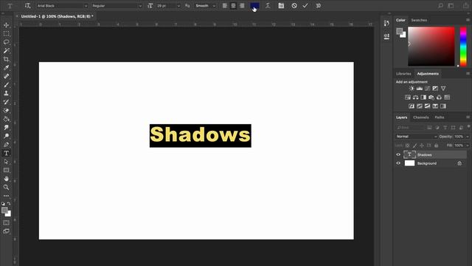The image size is (472, 266).
Task: Open the Color panel flyout menu
Action: click(468, 20)
